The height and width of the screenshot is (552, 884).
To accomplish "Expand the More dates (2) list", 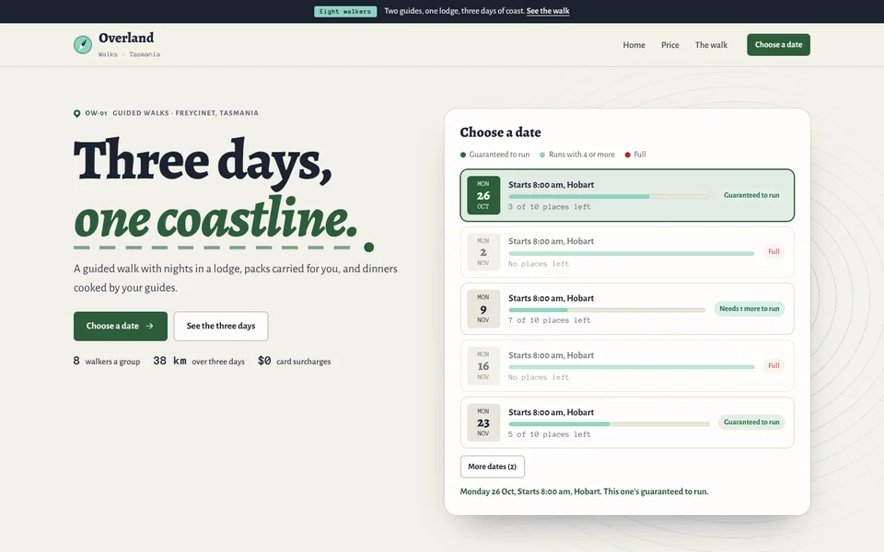I will pos(492,466).
